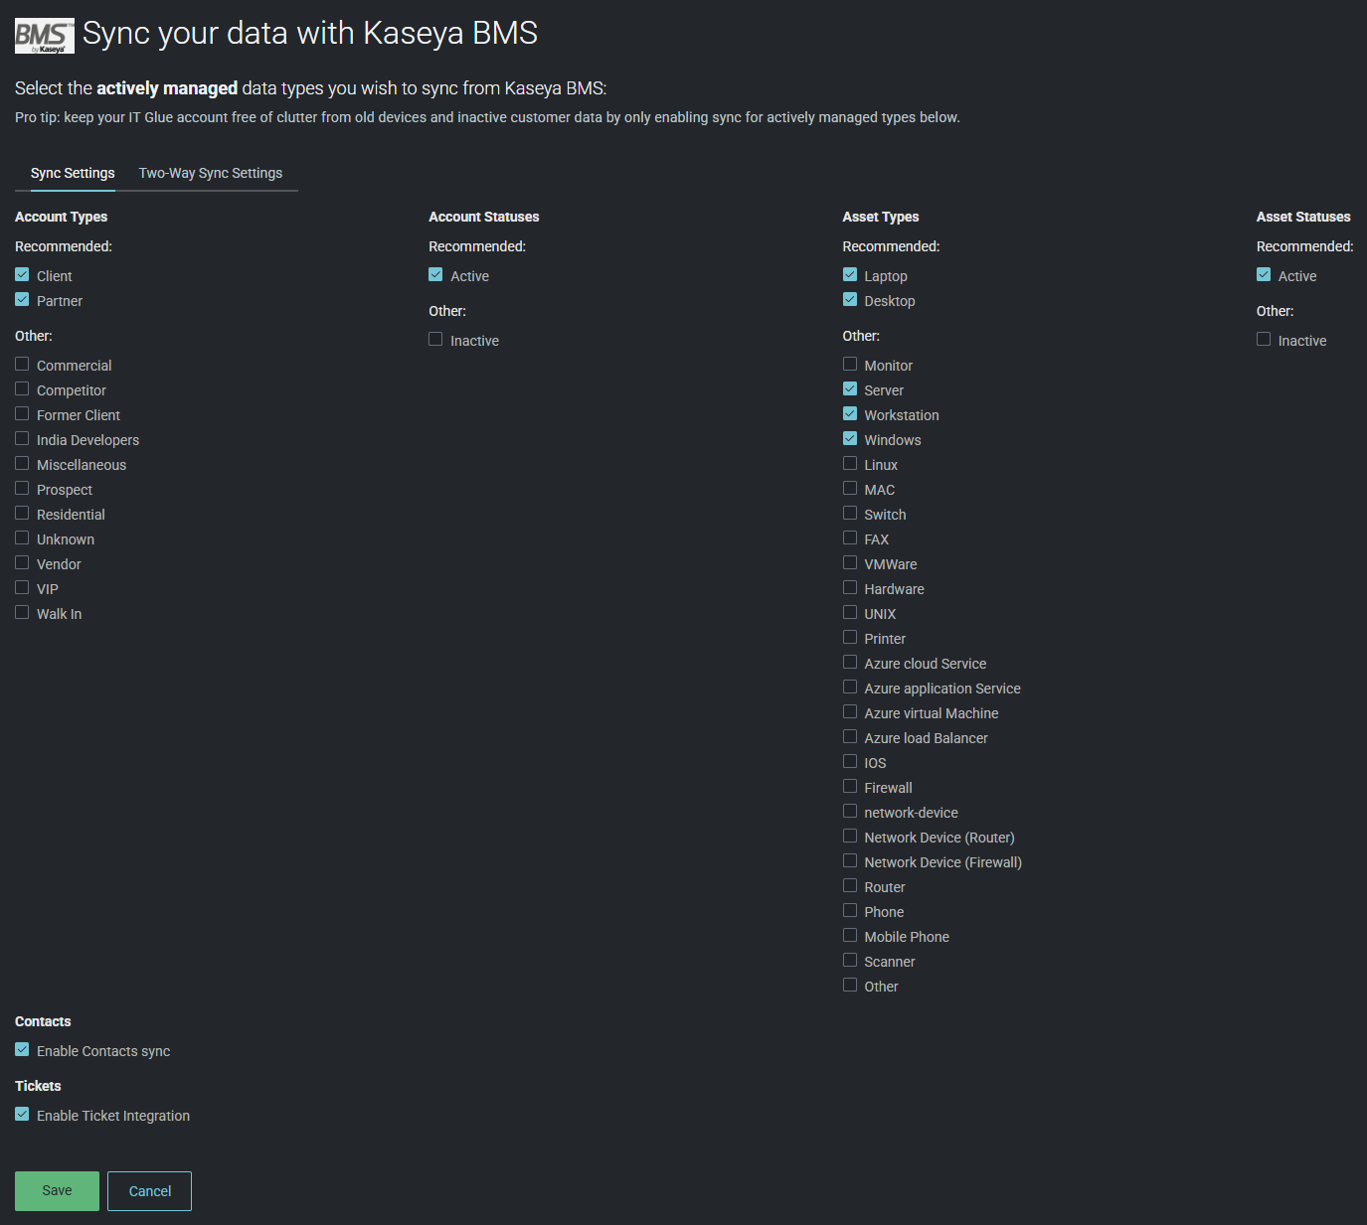Enable the Azure virtual Machine asset type
Viewport: 1367px width, 1225px height.
[850, 711]
